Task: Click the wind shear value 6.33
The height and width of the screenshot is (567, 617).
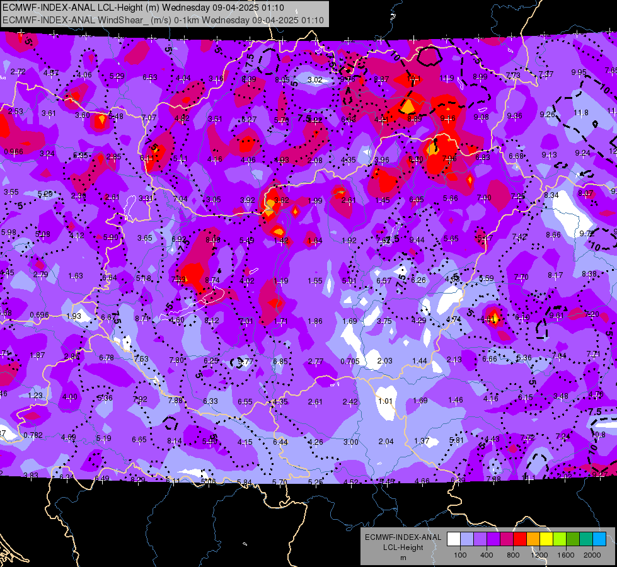Action: pyautogui.click(x=210, y=401)
